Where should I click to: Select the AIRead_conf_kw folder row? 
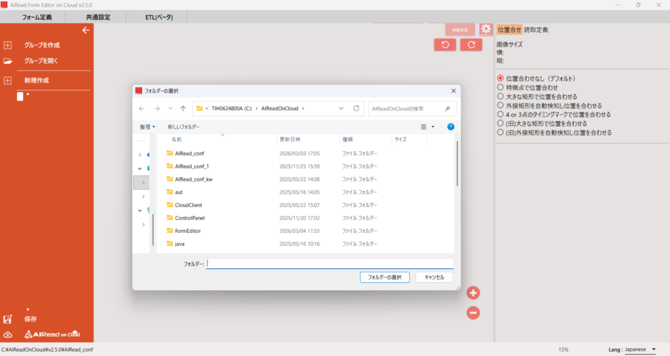point(306,179)
